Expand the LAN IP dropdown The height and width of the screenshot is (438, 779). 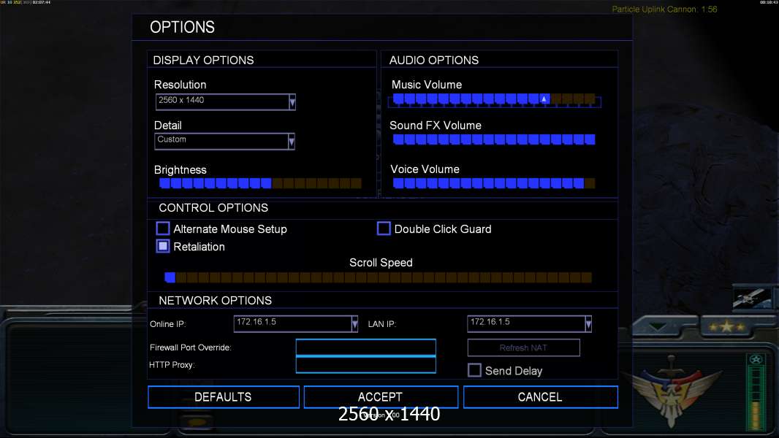coord(588,324)
